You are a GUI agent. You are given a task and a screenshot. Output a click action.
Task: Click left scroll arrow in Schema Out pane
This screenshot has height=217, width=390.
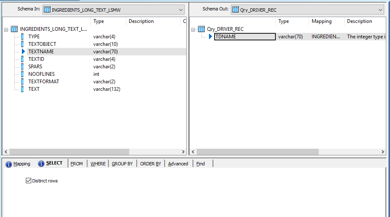click(193, 152)
